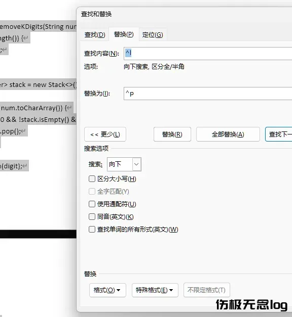Click the 替换(R) button

point(172,134)
